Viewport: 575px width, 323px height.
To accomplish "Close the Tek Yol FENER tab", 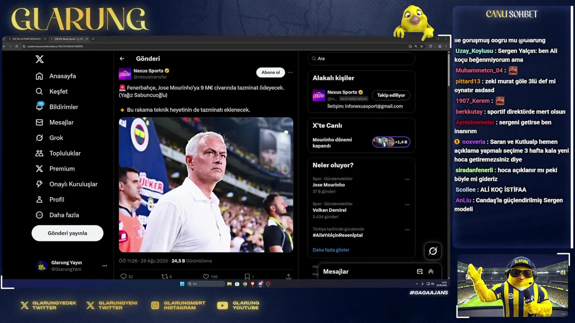I will [44, 39].
